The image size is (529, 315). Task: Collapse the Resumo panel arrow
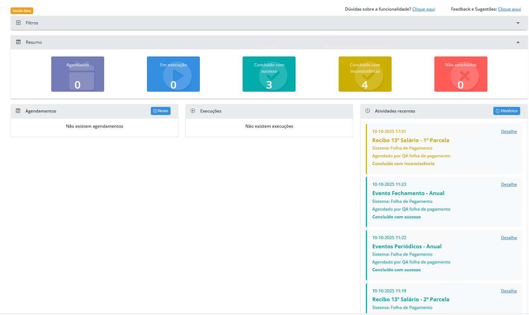pos(518,42)
